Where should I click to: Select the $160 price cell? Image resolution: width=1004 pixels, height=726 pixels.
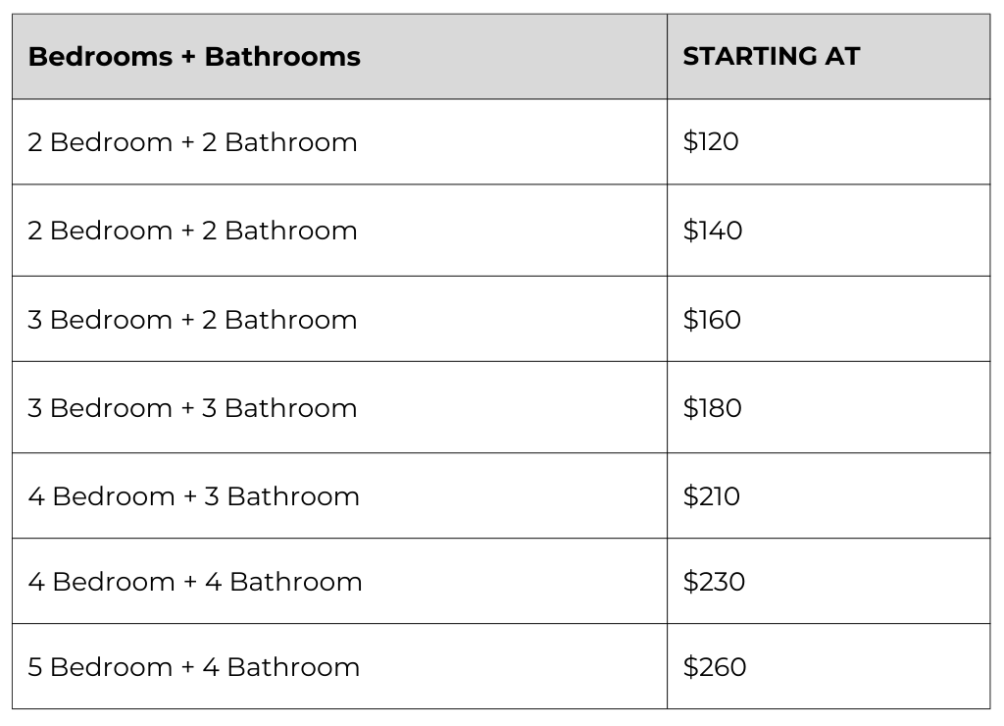[x=828, y=319]
